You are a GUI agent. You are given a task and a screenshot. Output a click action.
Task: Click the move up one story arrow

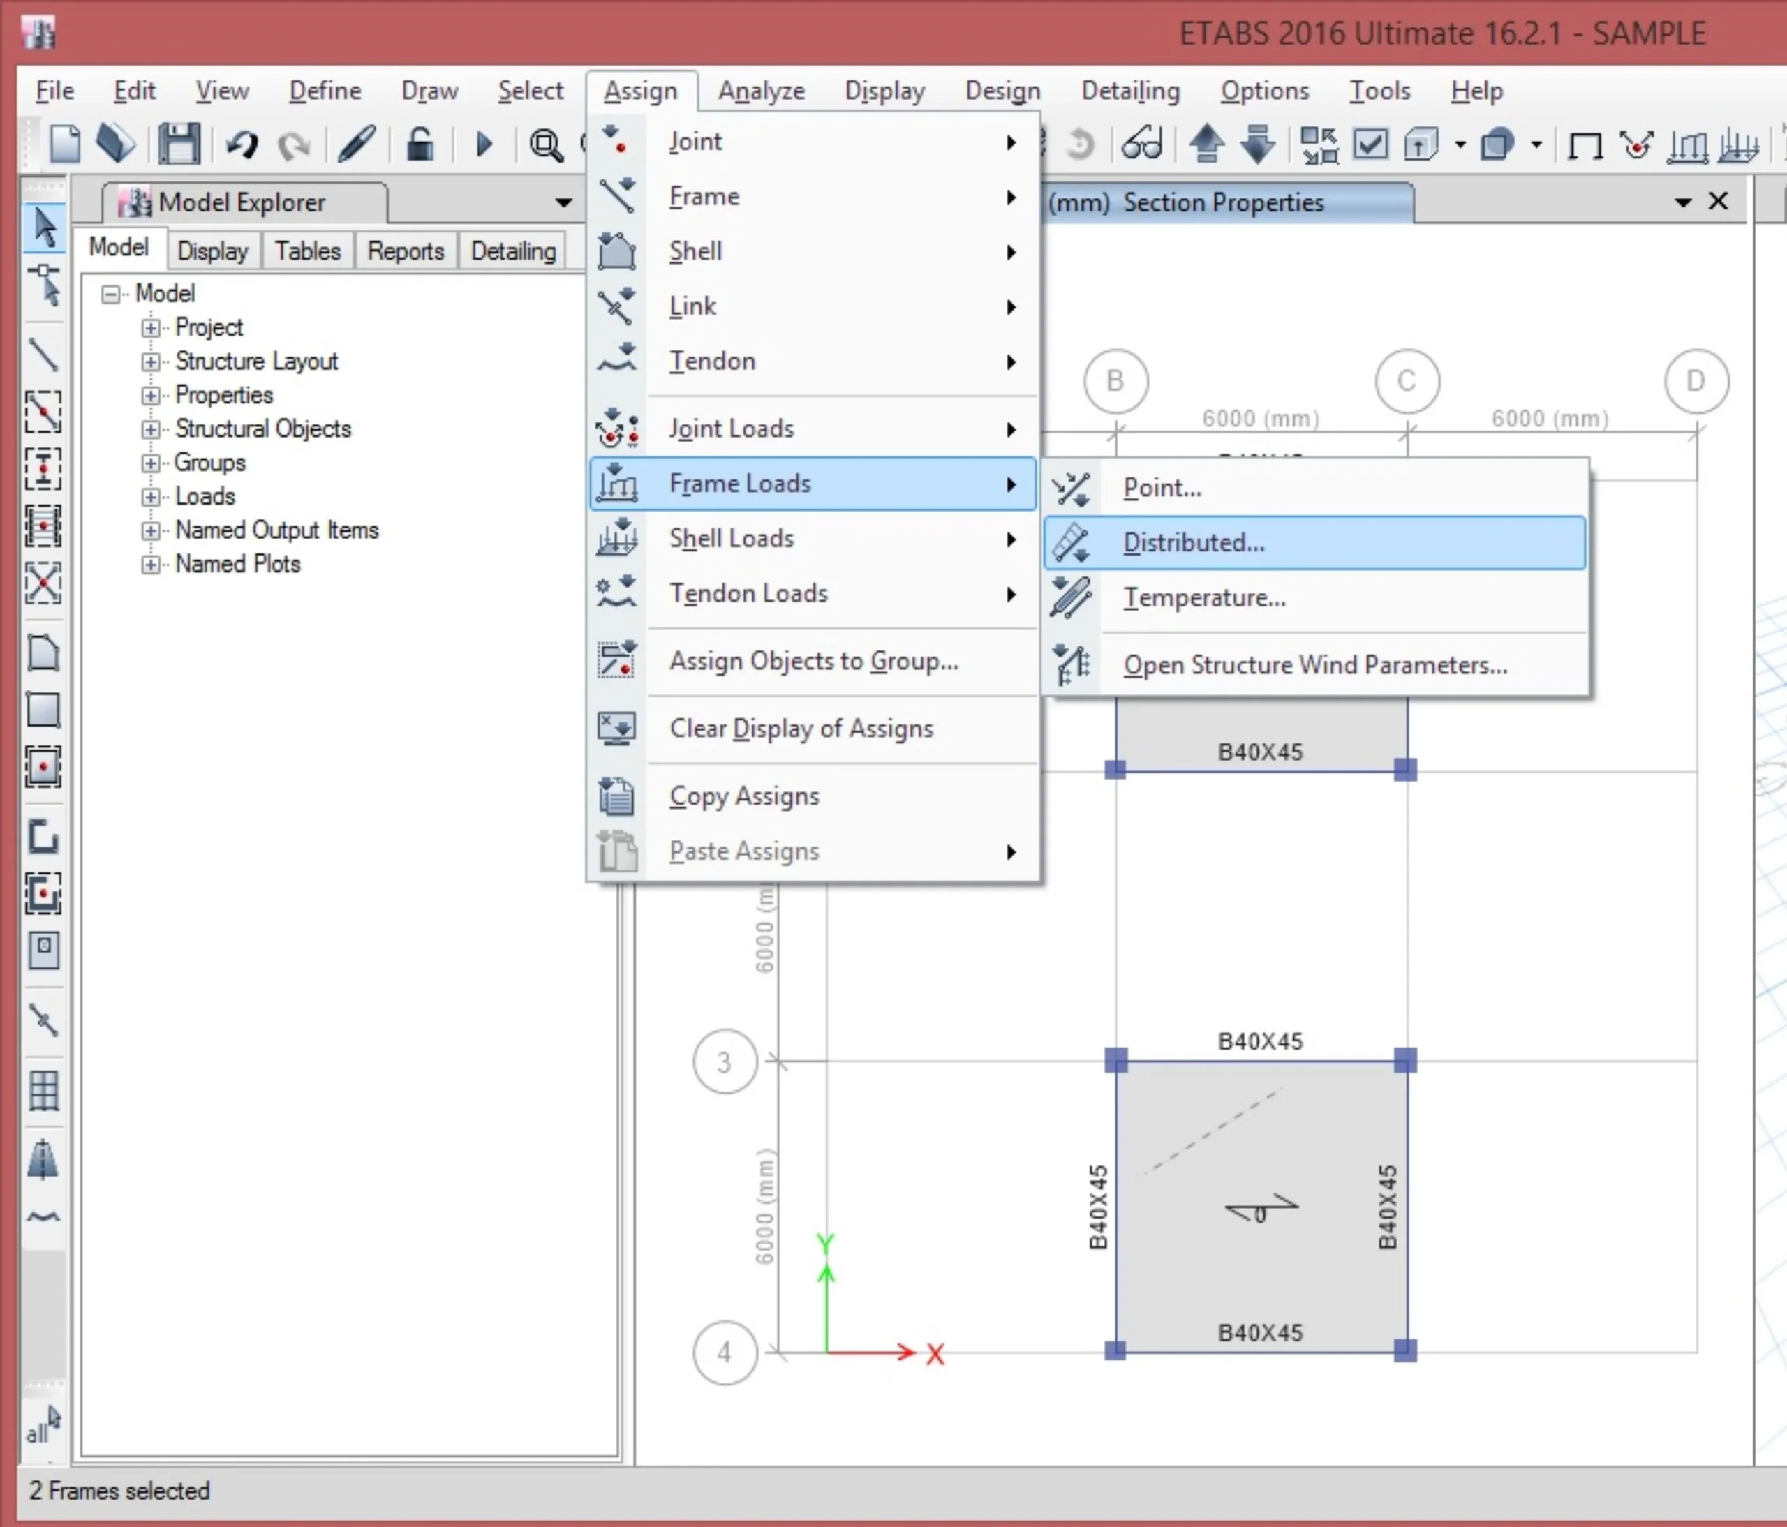pyautogui.click(x=1206, y=144)
